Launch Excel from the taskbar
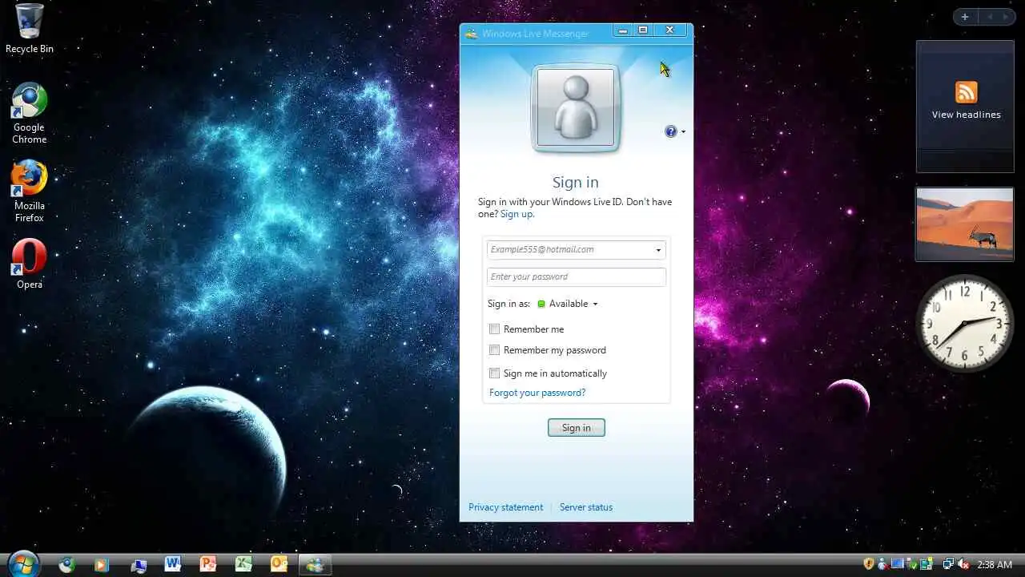 click(243, 564)
